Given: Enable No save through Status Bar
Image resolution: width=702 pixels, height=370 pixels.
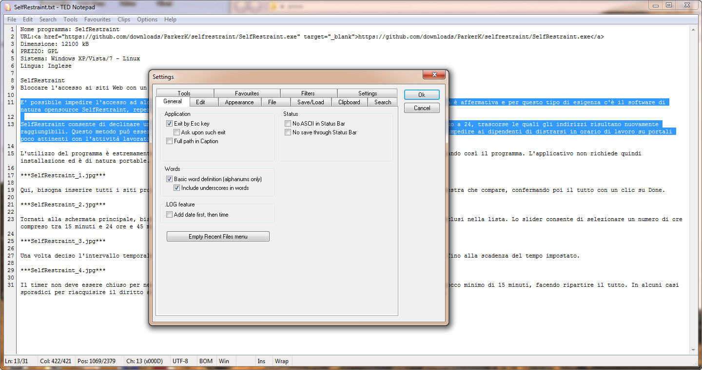Looking at the screenshot, I should click(x=288, y=132).
